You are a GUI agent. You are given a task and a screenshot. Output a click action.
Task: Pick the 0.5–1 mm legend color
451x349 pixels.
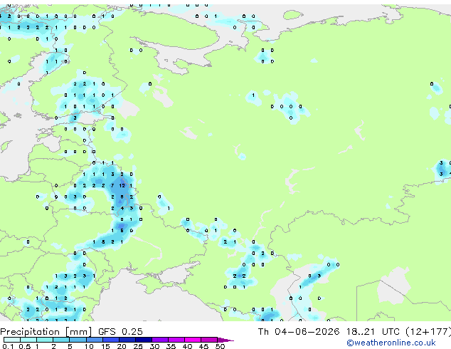tap(28, 340)
